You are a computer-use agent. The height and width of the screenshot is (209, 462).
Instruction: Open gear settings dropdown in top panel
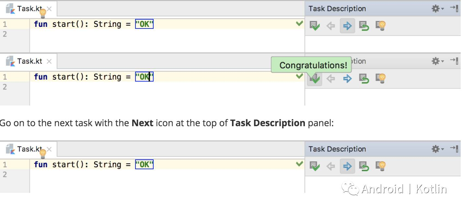coord(437,9)
